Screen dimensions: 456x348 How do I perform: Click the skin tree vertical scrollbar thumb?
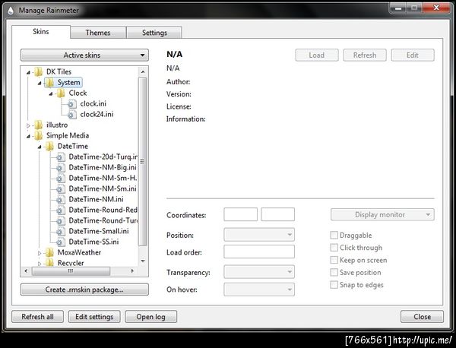tap(143, 162)
